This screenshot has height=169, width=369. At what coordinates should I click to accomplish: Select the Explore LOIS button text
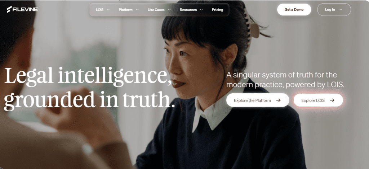[x=313, y=100]
